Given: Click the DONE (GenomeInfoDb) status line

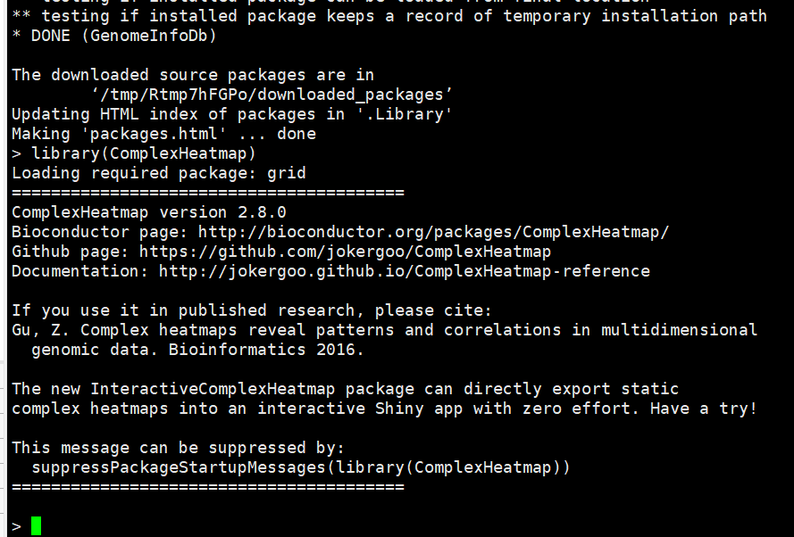Looking at the screenshot, I should click(x=114, y=36).
